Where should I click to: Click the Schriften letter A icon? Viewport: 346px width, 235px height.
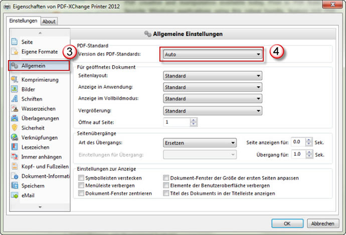pos(15,99)
